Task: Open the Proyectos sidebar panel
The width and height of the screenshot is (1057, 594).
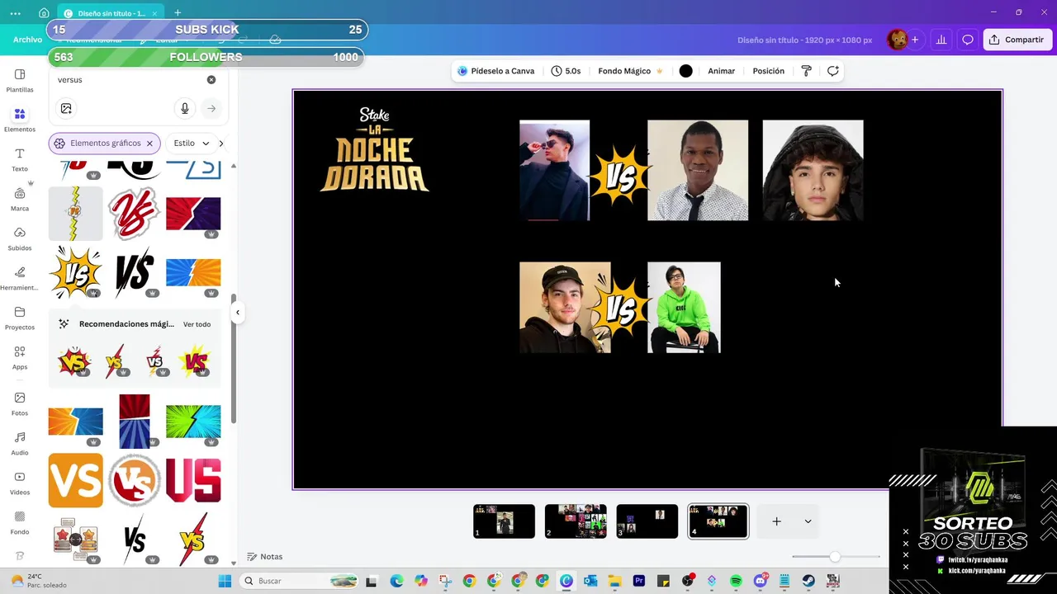Action: coord(20,318)
